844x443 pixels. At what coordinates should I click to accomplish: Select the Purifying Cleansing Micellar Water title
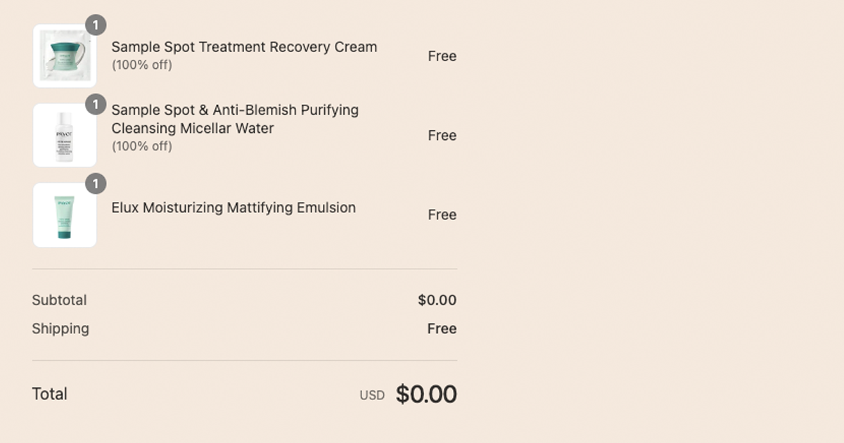[x=235, y=119]
